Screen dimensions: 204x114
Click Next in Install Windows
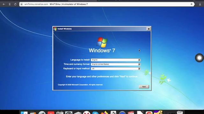pyautogui.click(x=144, y=87)
